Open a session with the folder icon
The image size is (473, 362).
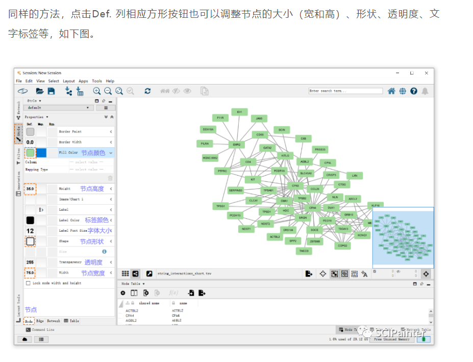point(39,91)
